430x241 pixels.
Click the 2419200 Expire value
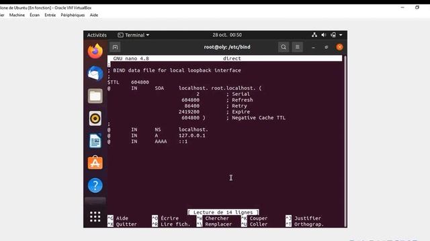tap(189, 112)
